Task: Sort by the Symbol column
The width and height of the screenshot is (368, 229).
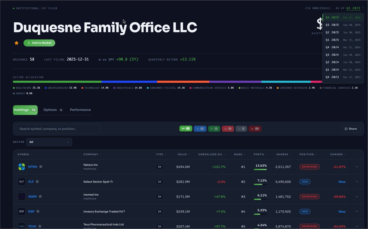Action: 25,154
